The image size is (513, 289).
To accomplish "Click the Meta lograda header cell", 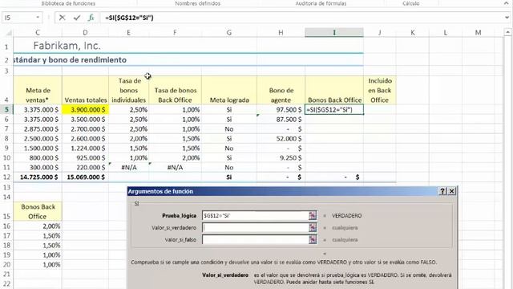I will pos(229,90).
